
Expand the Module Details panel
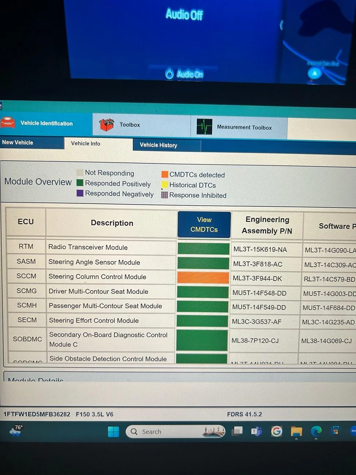tap(36, 379)
